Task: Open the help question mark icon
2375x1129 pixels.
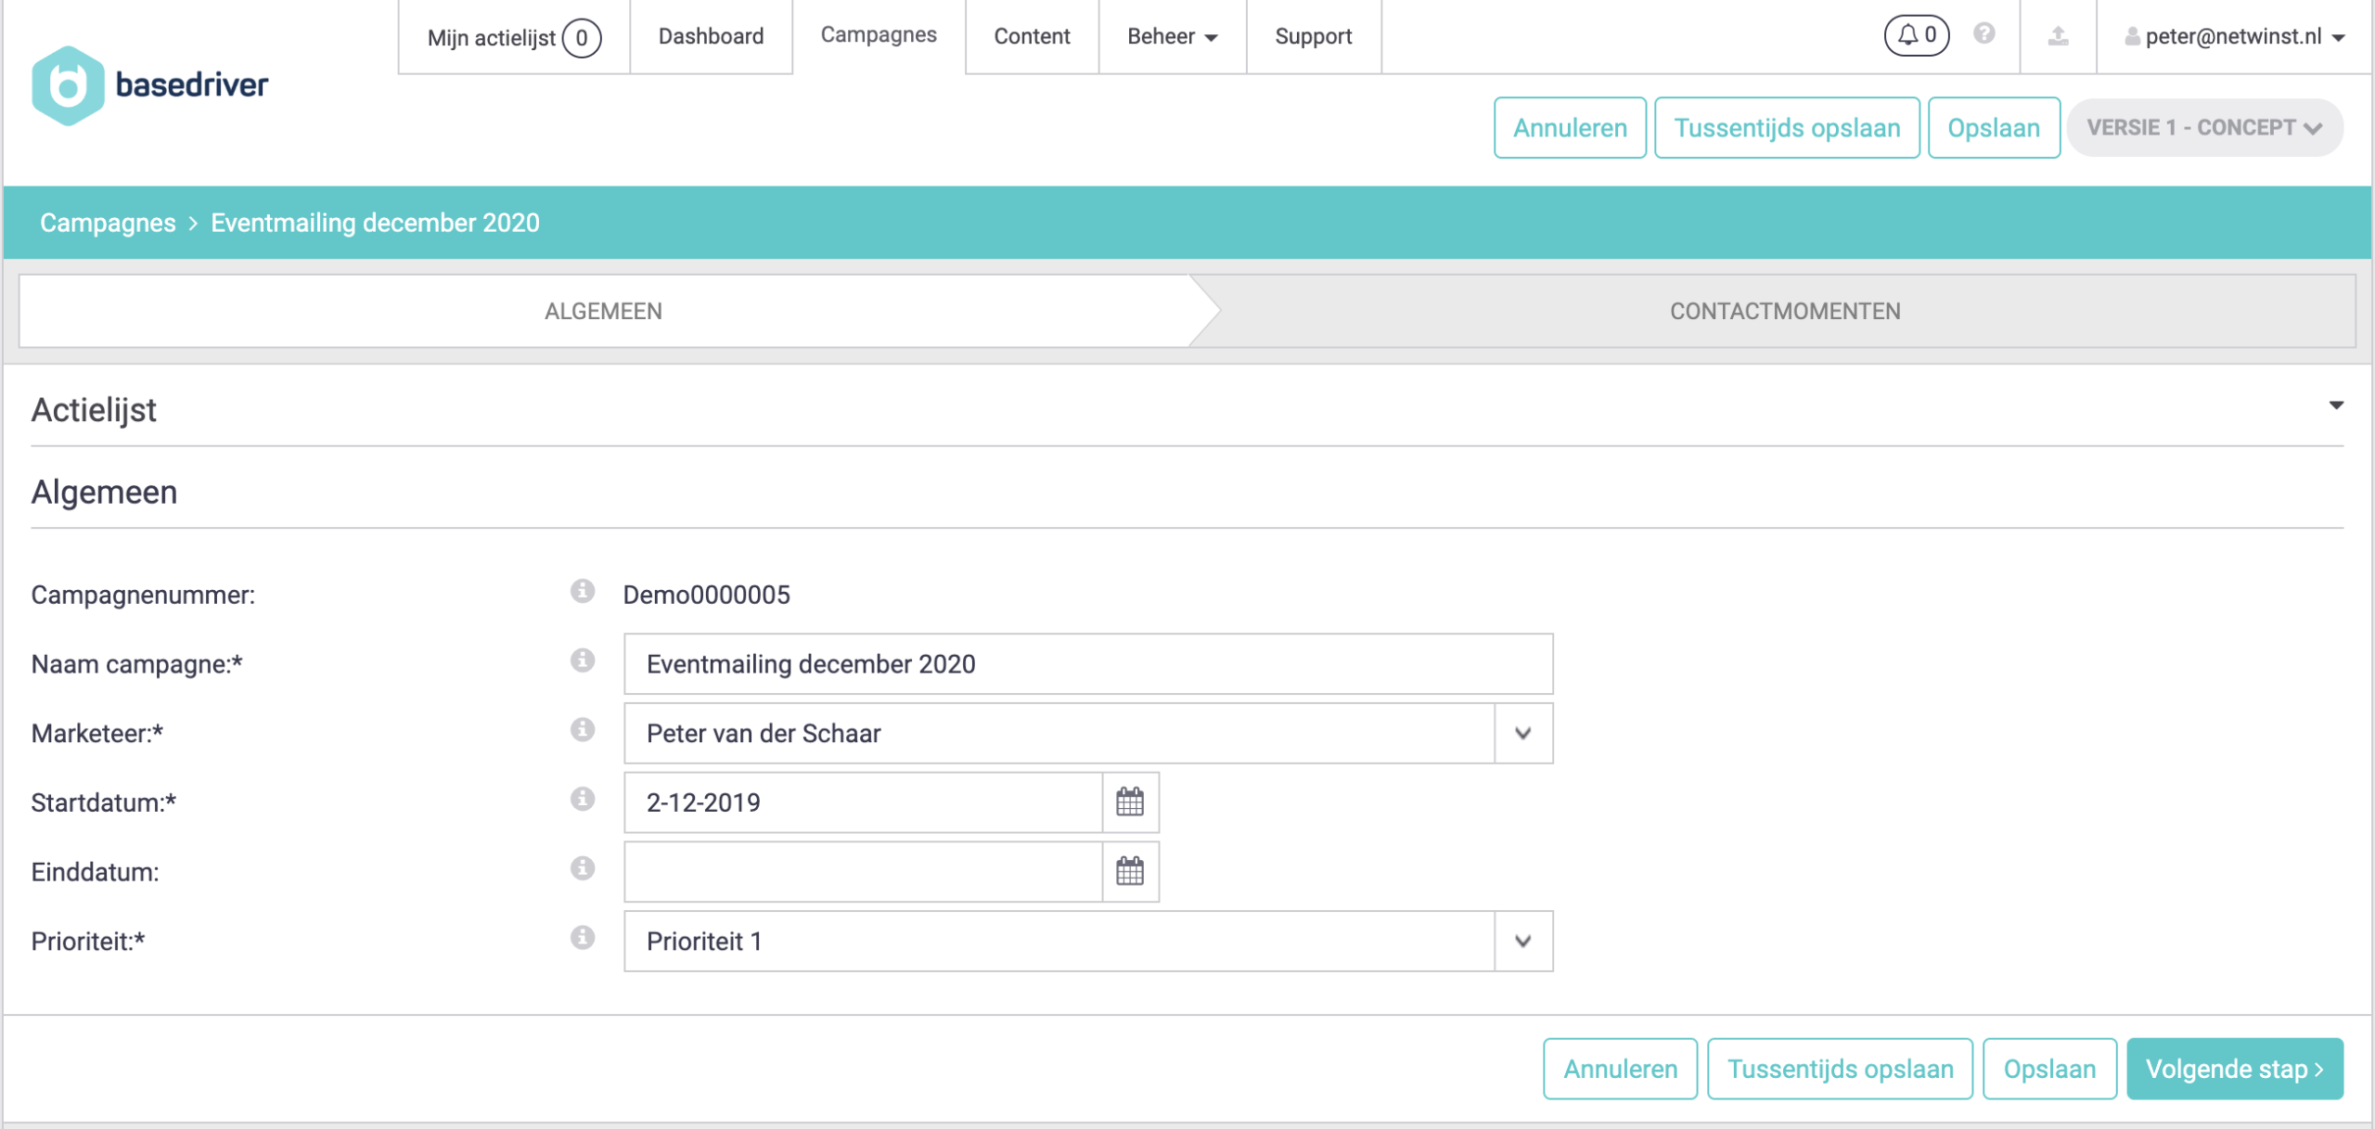Action: (x=1984, y=34)
